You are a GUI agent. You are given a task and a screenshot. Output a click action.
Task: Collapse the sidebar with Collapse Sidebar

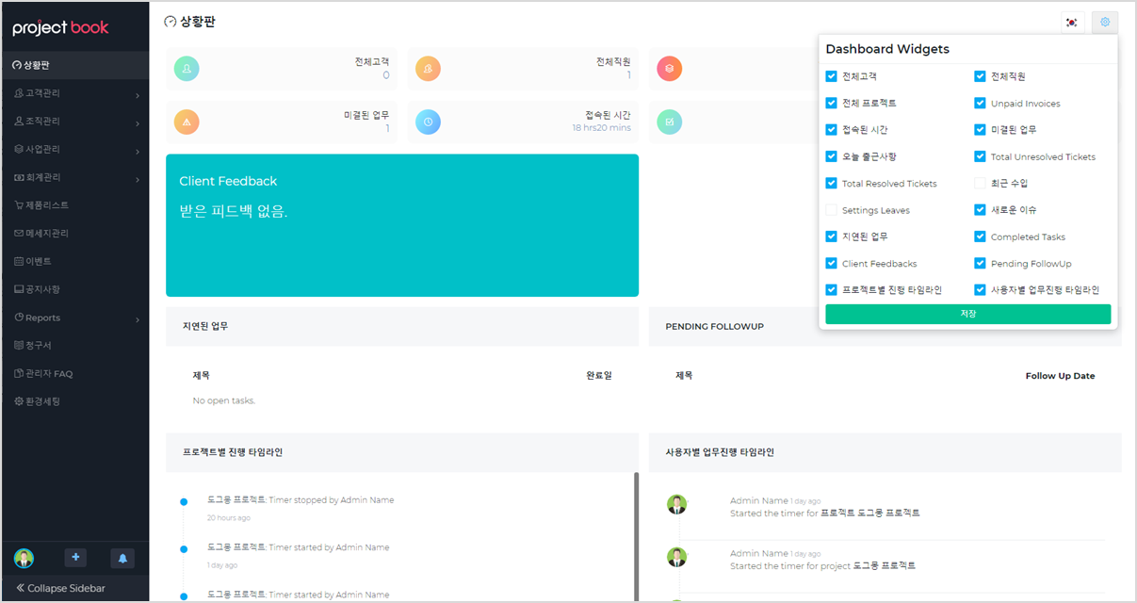[61, 588]
